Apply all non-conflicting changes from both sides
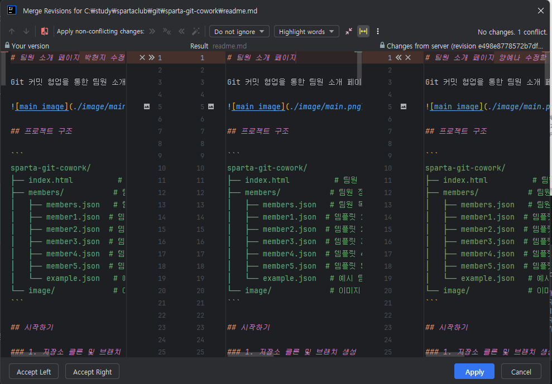 [166, 31]
